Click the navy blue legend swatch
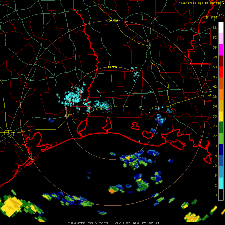The image size is (225, 225). pyautogui.click(x=221, y=150)
